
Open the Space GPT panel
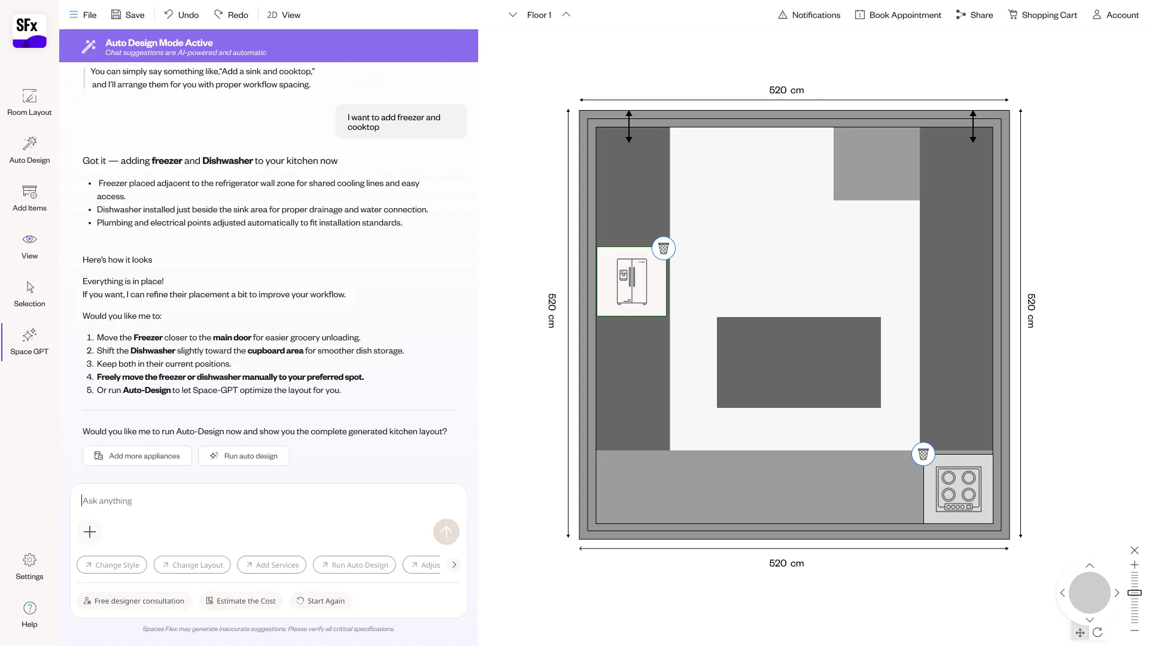tap(29, 342)
